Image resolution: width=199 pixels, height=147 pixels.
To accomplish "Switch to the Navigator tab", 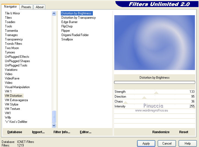I will point(10,7).
